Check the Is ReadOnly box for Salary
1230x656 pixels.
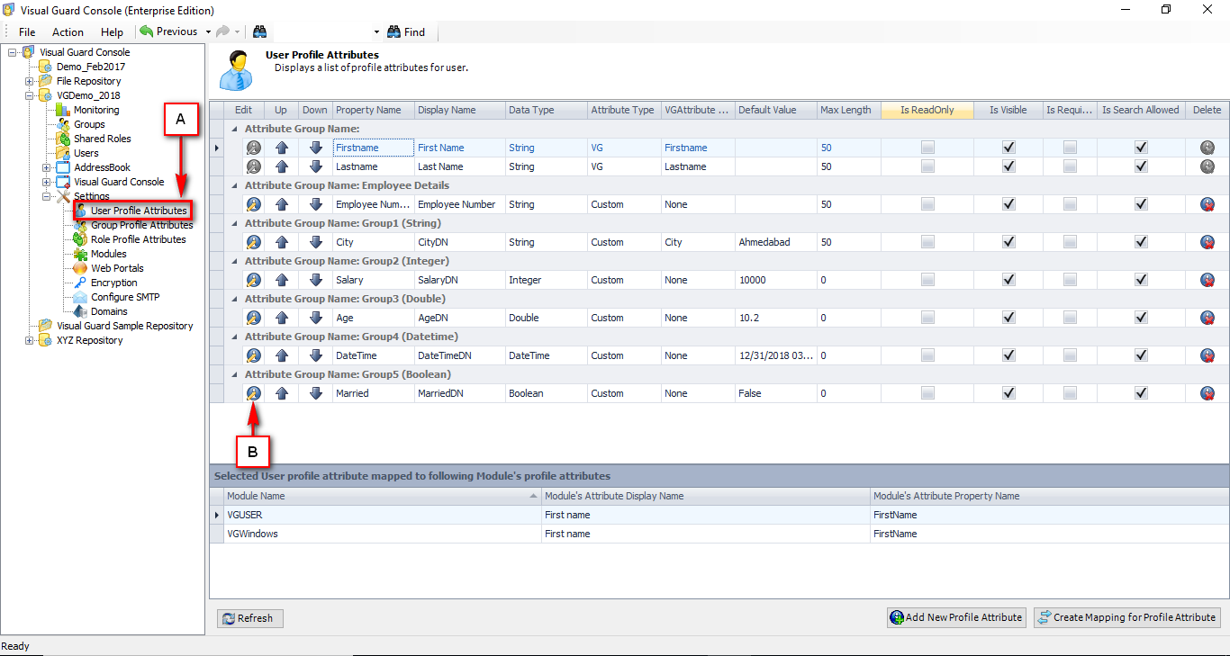[x=927, y=280]
